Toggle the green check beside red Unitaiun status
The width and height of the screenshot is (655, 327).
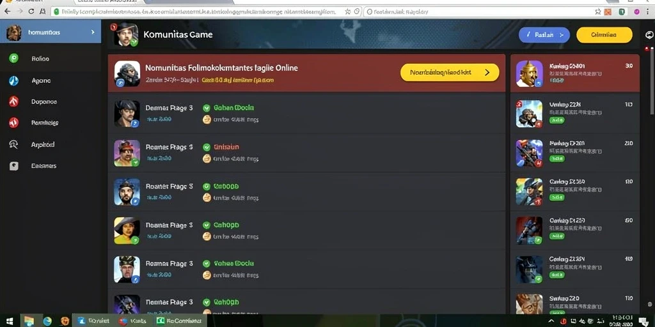(x=206, y=147)
